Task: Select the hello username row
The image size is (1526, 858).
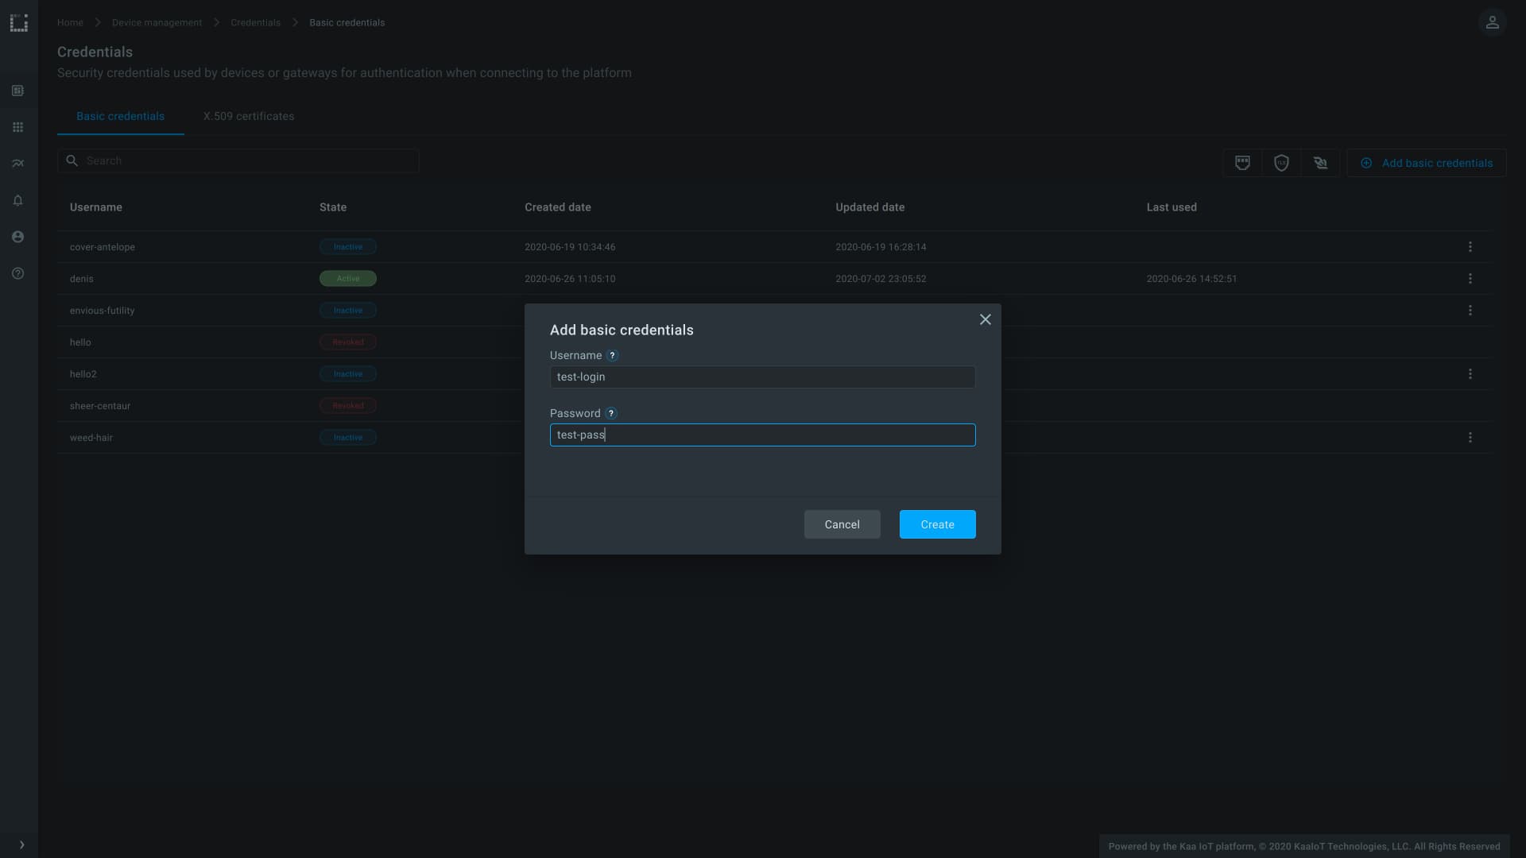Action: pyautogui.click(x=80, y=342)
